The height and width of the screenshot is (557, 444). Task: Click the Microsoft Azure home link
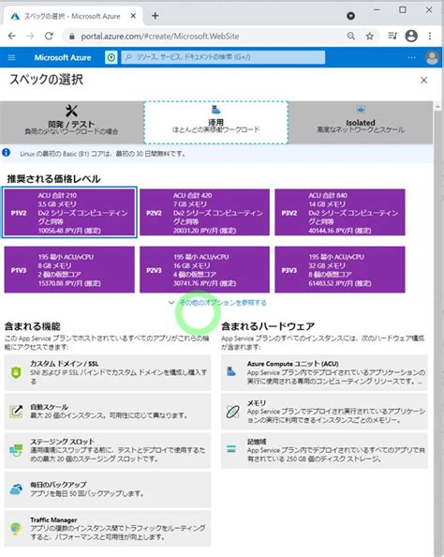[63, 57]
